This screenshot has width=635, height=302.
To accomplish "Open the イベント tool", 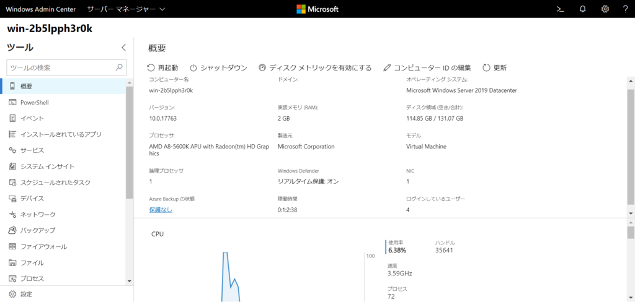I will (63, 118).
